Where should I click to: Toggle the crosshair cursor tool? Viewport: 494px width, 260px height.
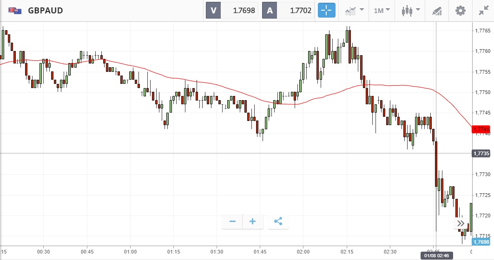(326, 10)
